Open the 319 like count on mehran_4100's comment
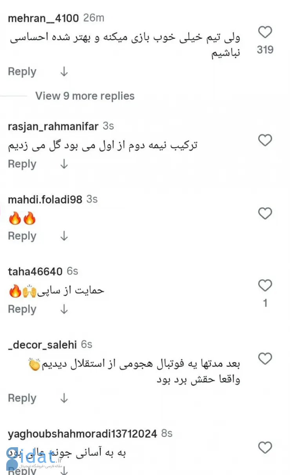 (x=265, y=50)
